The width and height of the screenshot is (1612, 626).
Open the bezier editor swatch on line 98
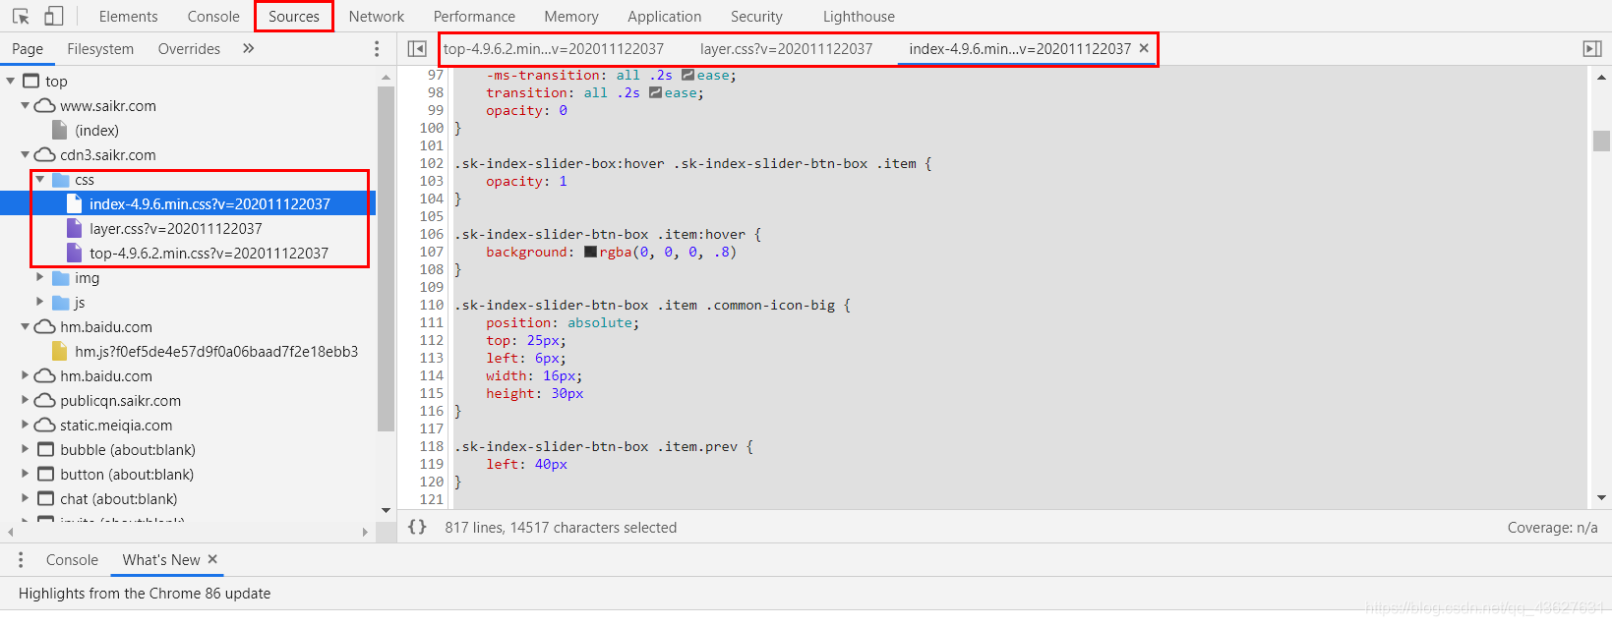pos(655,92)
